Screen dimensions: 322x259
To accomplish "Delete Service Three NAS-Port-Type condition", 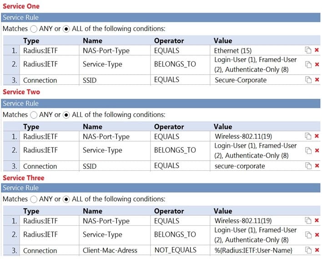I will click(317, 220).
